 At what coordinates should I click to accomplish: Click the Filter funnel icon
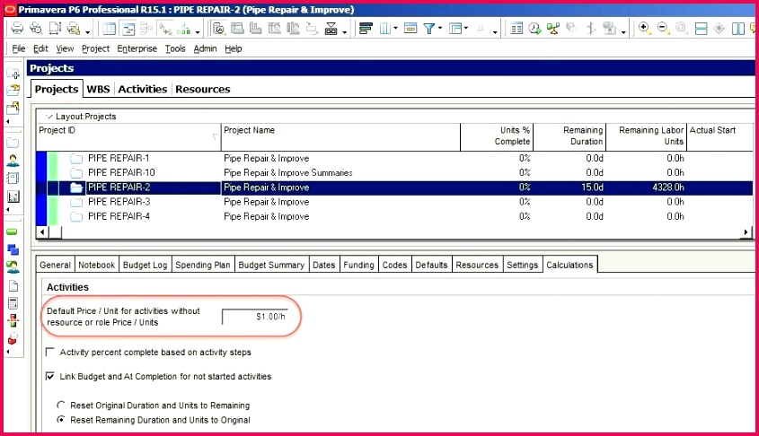(x=428, y=29)
